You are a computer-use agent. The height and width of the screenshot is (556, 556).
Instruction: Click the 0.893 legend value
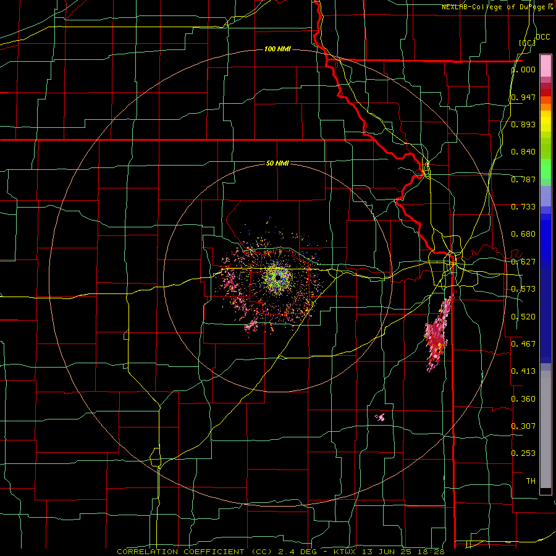tap(523, 124)
